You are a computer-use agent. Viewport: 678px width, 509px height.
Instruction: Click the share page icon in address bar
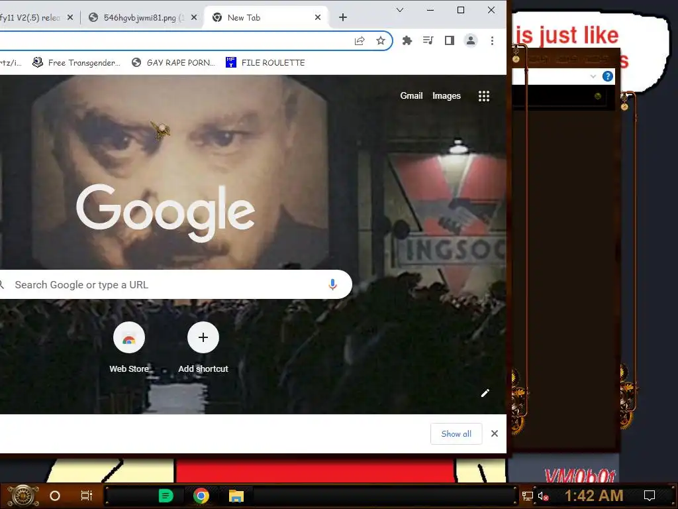(x=360, y=40)
